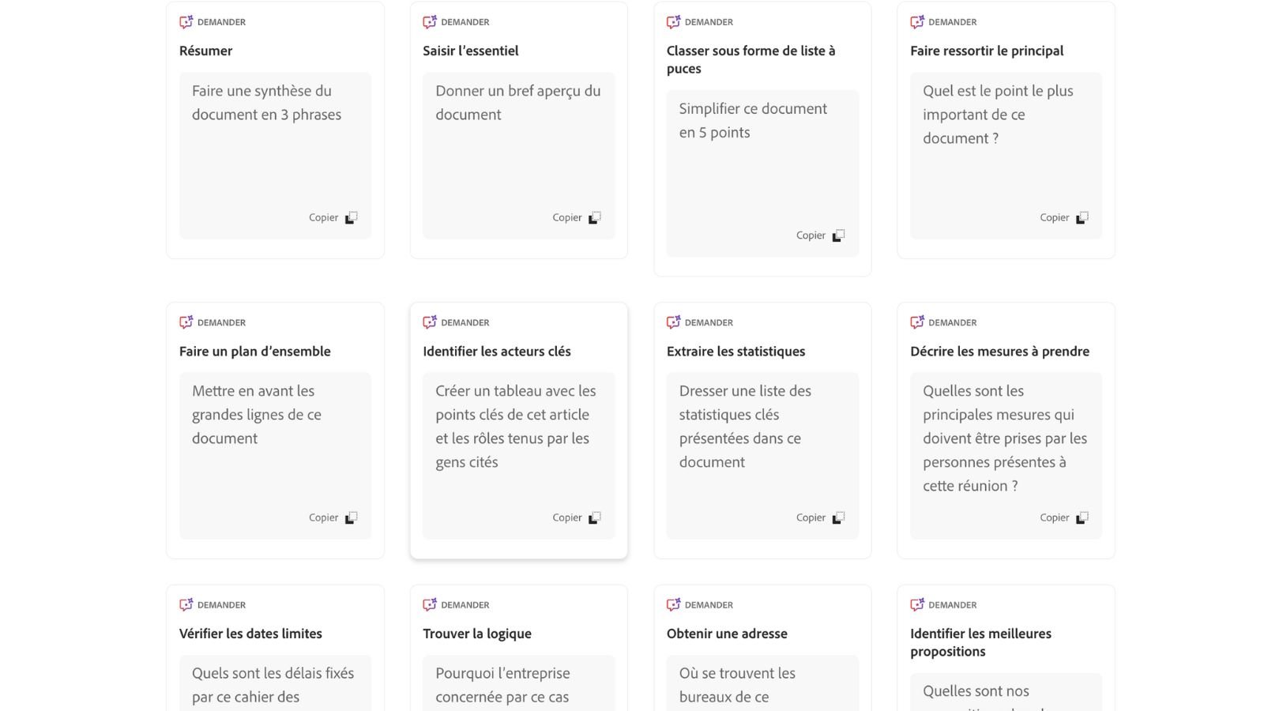The width and height of the screenshot is (1264, 711).
Task: Click the prompt text of Faire ressortir le principal
Action: [998, 115]
